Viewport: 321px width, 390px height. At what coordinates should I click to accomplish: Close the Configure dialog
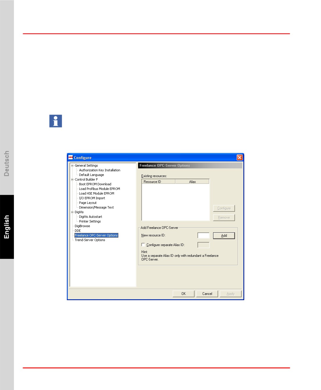(x=240, y=157)
